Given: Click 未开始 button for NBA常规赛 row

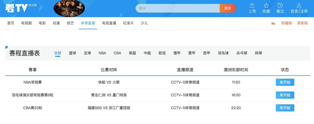Looking at the screenshot, I should pos(285,82).
